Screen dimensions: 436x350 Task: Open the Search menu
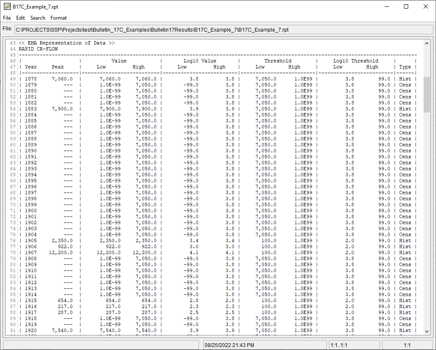coord(38,18)
